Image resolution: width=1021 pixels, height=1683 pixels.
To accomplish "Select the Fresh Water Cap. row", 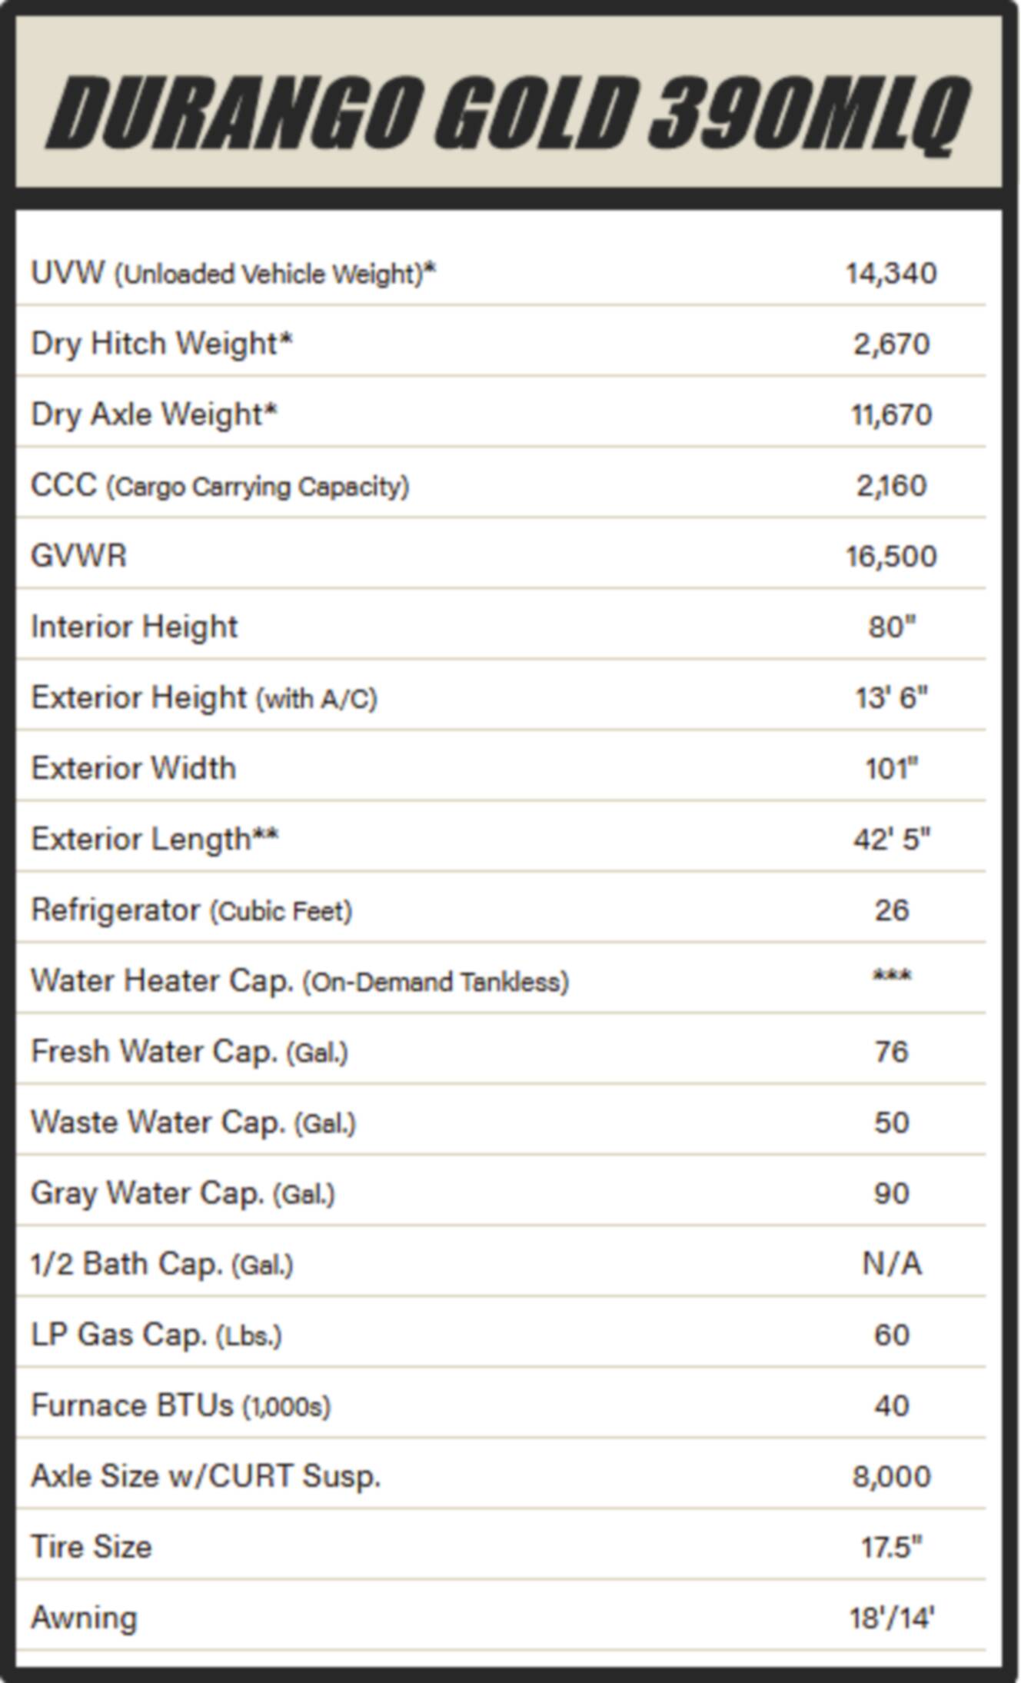I will click(x=501, y=1051).
